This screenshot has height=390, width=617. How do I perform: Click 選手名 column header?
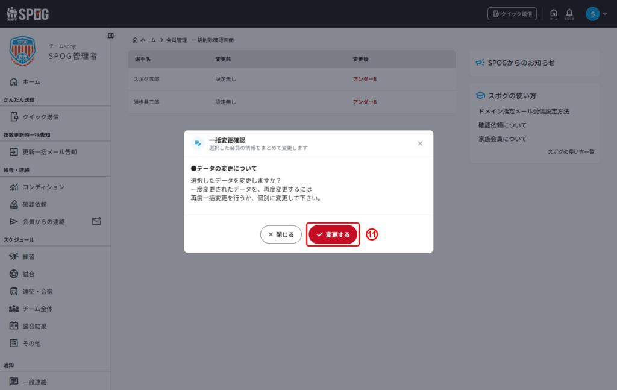[x=143, y=59]
